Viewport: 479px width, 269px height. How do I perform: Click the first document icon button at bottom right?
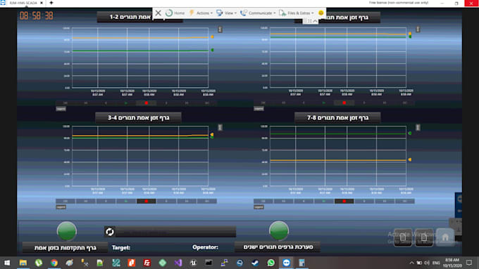point(403,237)
